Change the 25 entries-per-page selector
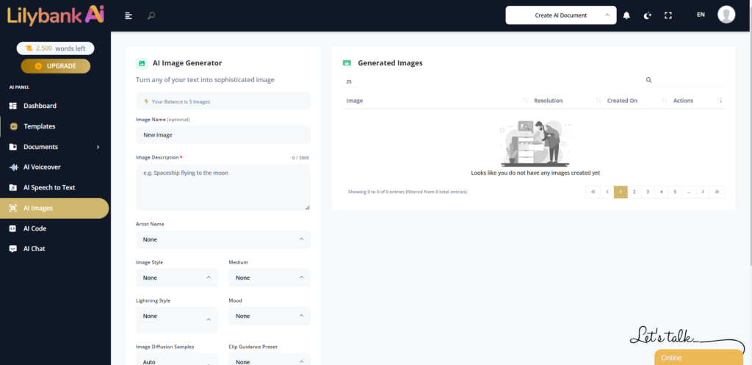The width and height of the screenshot is (752, 365). click(349, 82)
